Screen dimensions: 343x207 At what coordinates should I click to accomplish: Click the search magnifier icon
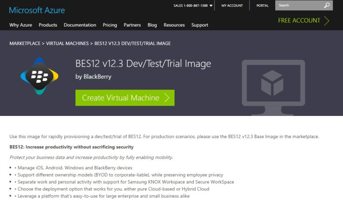[x=327, y=5]
